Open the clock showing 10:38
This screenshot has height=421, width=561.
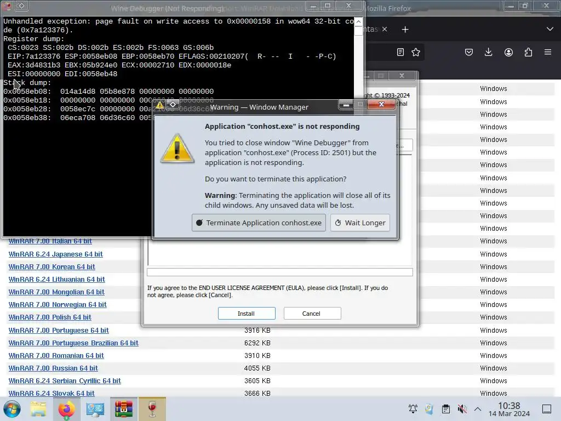click(509, 409)
